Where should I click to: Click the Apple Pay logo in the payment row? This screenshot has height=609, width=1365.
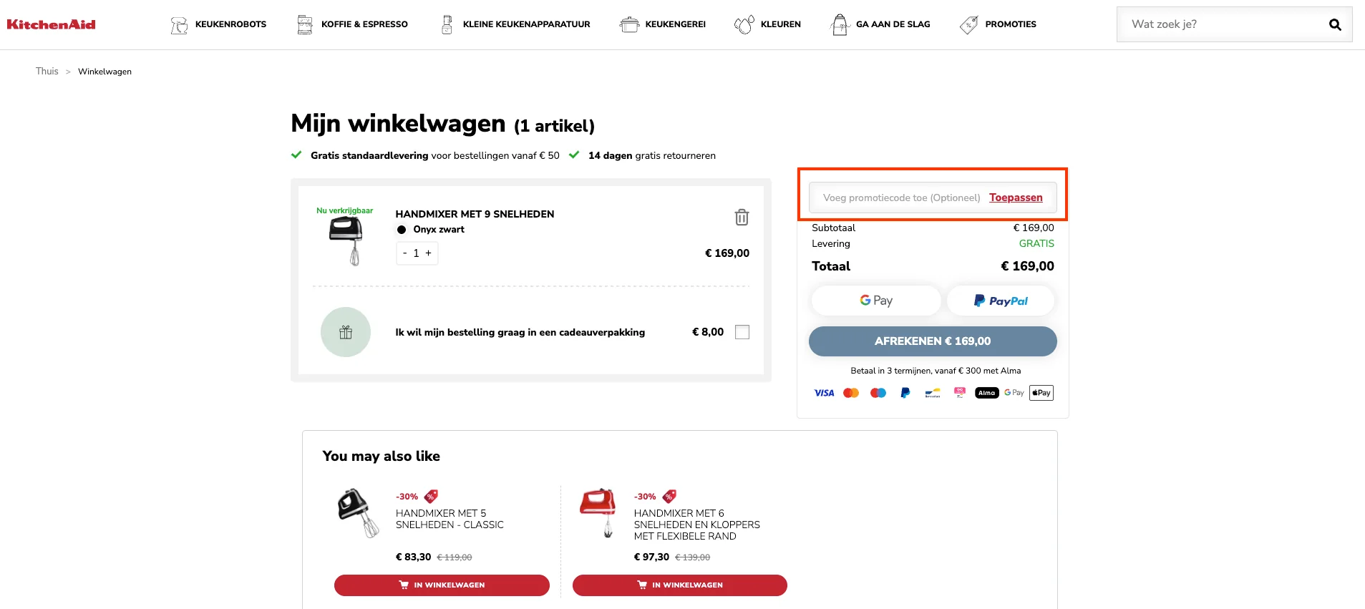(1041, 392)
